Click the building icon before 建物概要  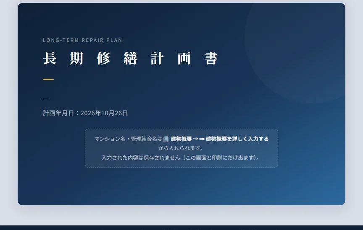(166, 139)
